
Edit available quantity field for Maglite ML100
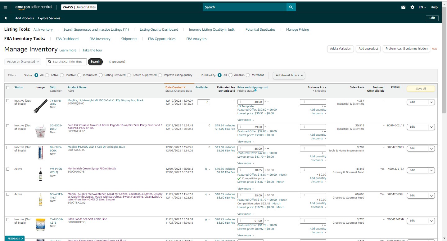coord(204,102)
